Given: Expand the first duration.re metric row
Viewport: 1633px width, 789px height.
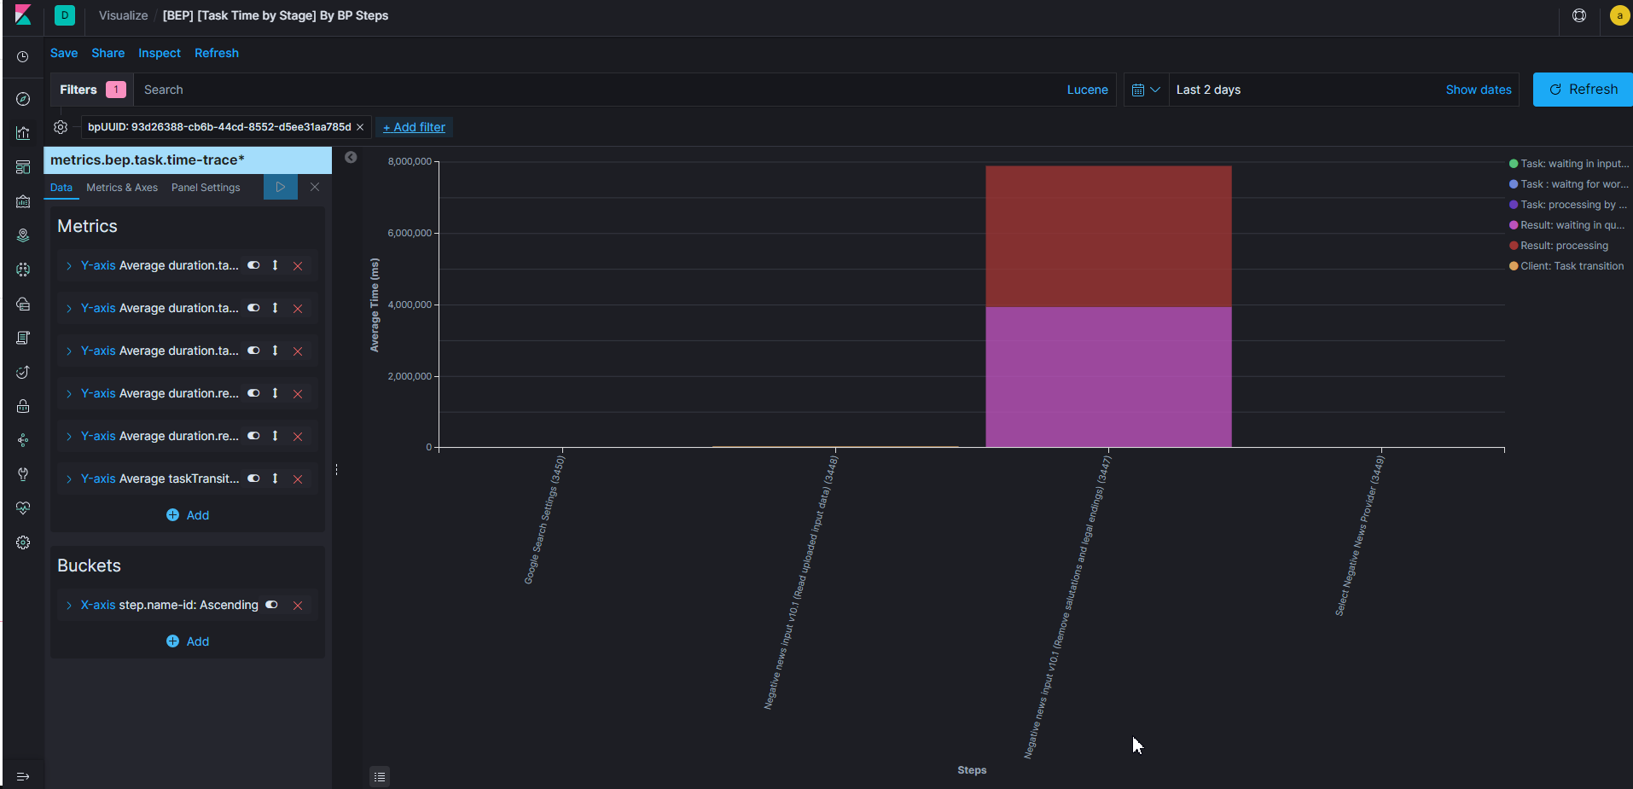Looking at the screenshot, I should 69,394.
